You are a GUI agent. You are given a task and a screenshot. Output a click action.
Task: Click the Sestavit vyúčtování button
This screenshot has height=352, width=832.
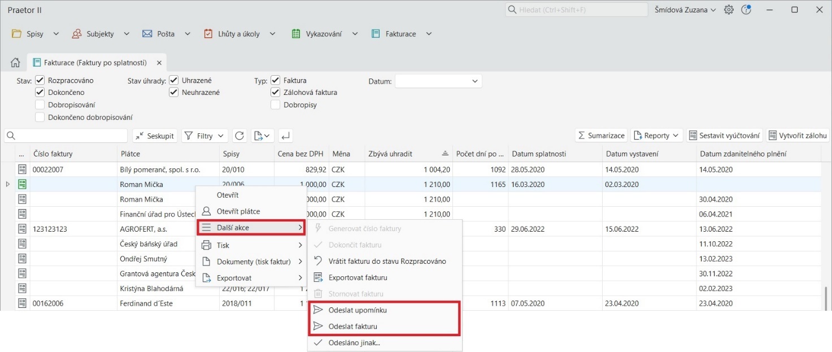725,136
